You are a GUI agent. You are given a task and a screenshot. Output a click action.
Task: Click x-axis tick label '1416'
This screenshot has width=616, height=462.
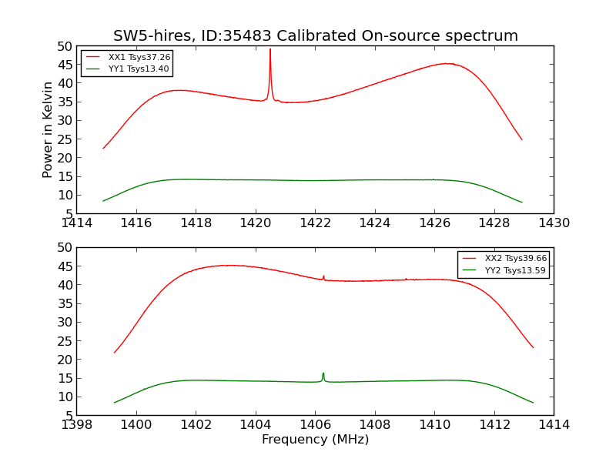tap(136, 223)
